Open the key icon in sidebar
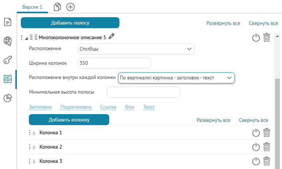 pyautogui.click(x=8, y=60)
